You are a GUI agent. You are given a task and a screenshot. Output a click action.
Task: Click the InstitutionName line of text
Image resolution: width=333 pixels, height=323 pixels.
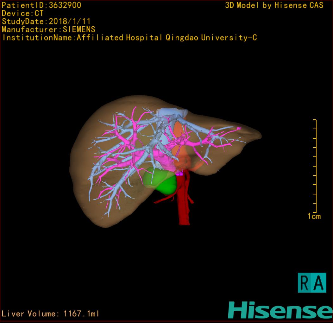[x=129, y=38]
